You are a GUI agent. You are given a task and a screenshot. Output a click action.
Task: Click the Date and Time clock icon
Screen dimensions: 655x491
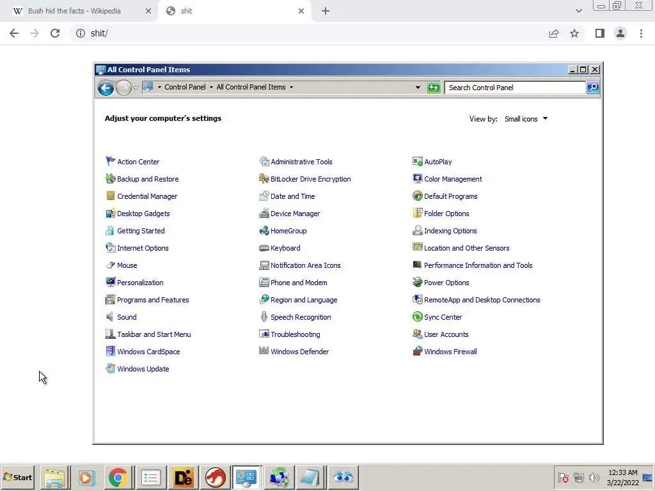click(x=264, y=196)
